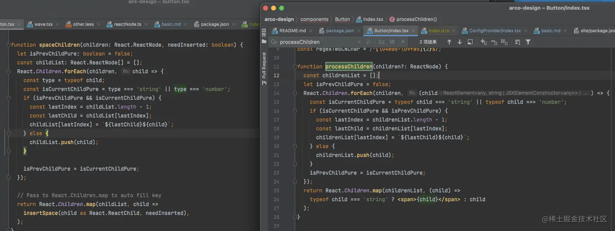Click the structure icon below Pull Request
The width and height of the screenshot is (615, 231).
tap(264, 83)
